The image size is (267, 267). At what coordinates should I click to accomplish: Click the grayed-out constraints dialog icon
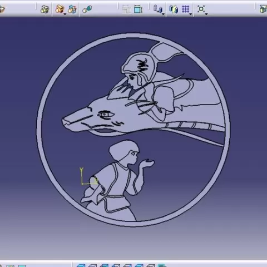[x=127, y=9]
